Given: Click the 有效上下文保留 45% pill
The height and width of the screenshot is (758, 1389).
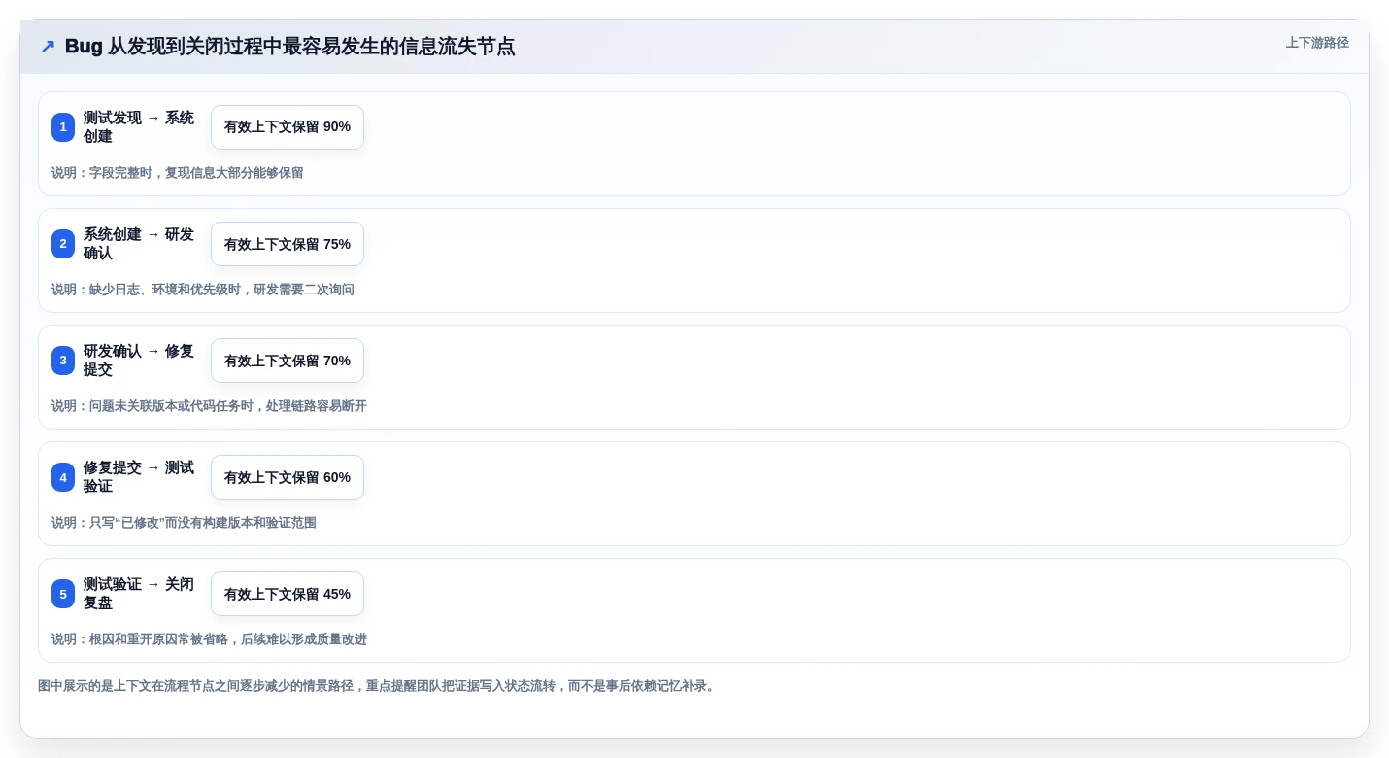Looking at the screenshot, I should (288, 594).
